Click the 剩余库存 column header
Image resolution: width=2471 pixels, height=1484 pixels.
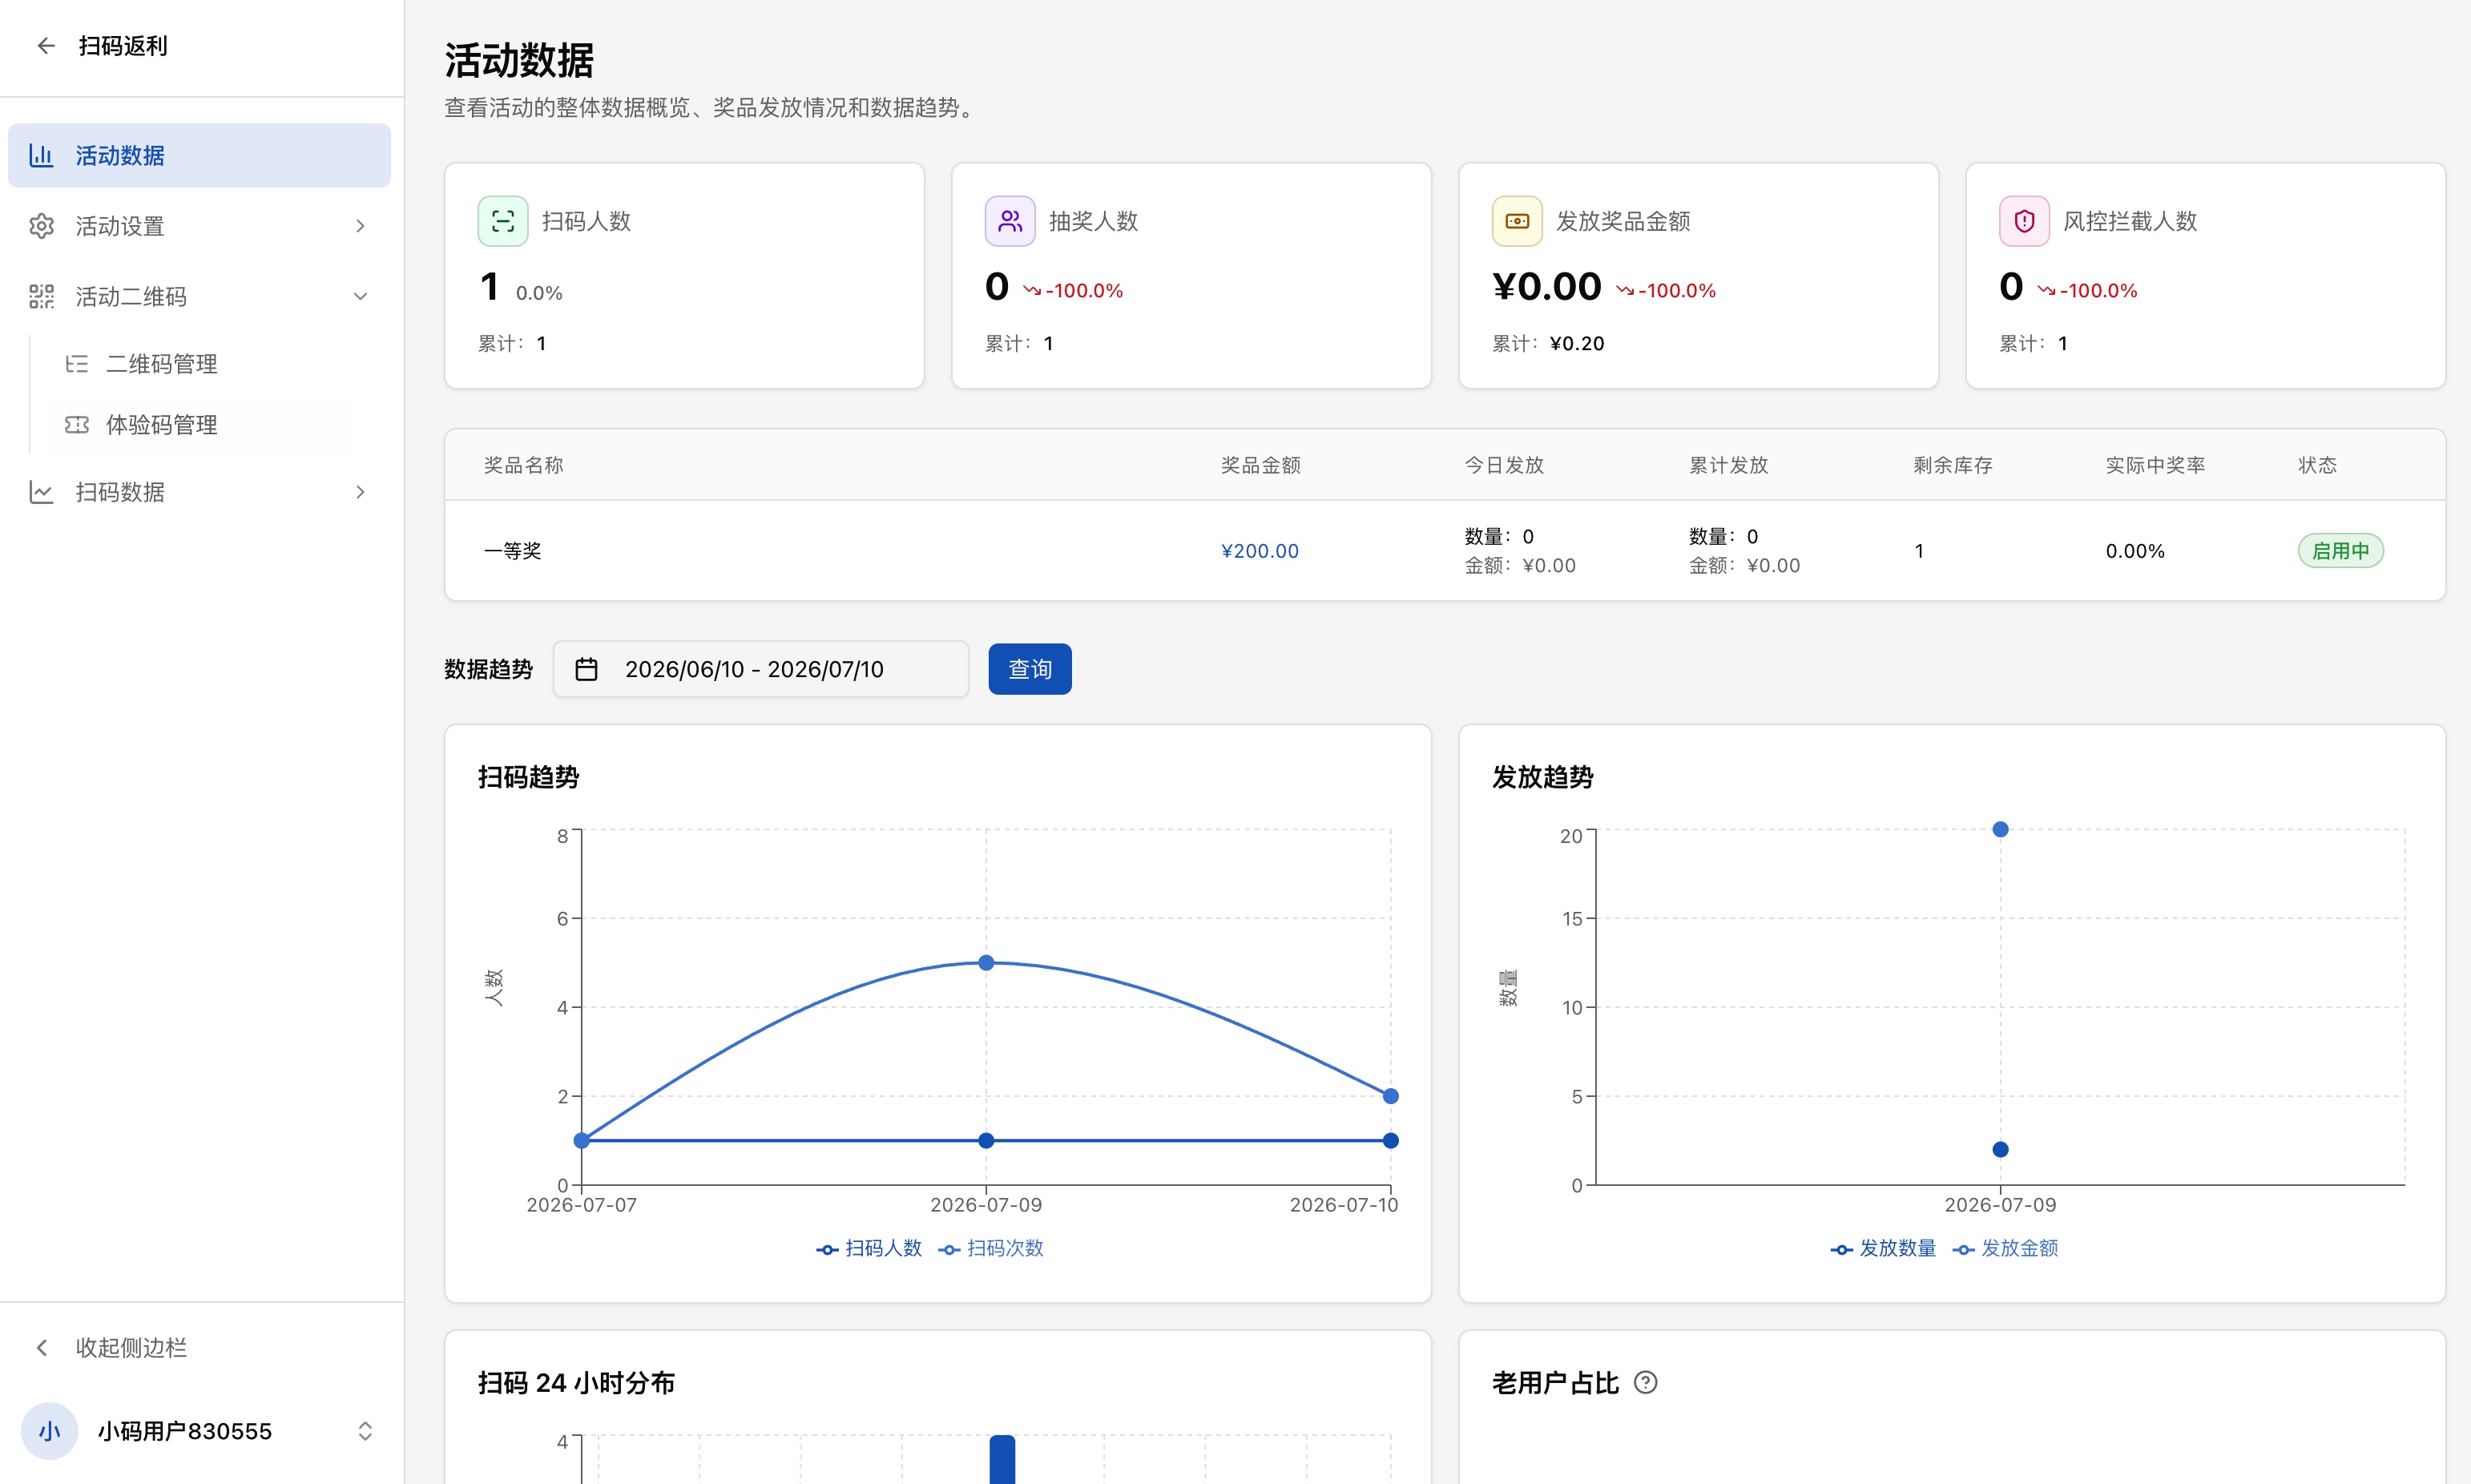point(1953,465)
